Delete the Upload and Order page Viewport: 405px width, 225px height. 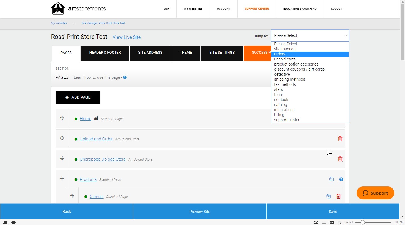pyautogui.click(x=340, y=139)
